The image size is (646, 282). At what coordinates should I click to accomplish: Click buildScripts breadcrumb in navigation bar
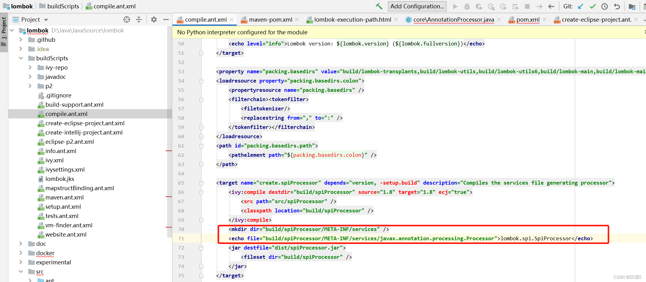coord(59,6)
